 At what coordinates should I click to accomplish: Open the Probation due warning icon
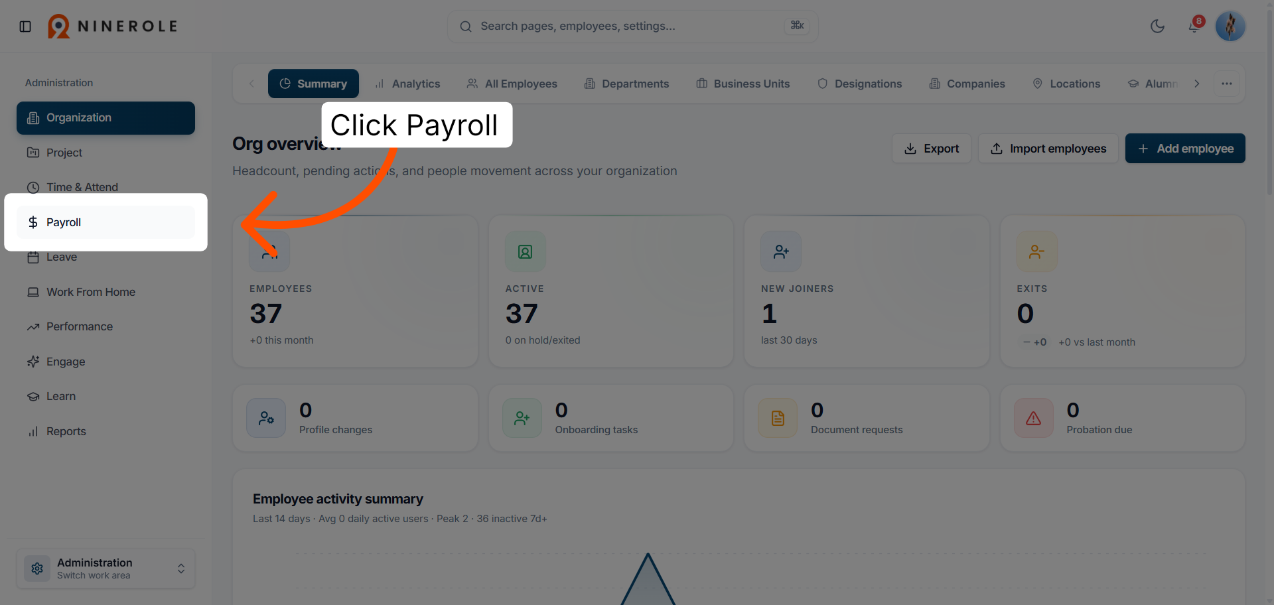tap(1034, 418)
